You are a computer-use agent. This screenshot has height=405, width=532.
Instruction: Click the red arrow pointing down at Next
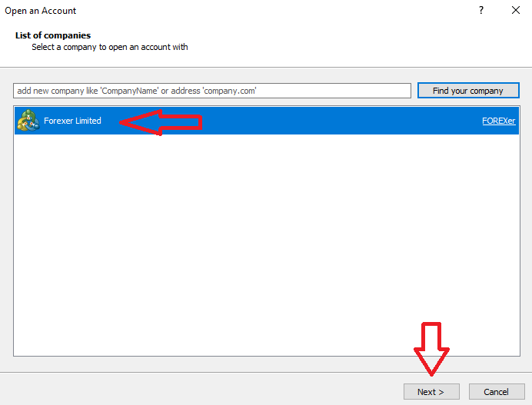click(431, 348)
